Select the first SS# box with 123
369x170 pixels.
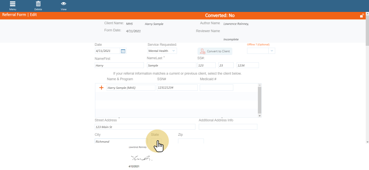206,65
